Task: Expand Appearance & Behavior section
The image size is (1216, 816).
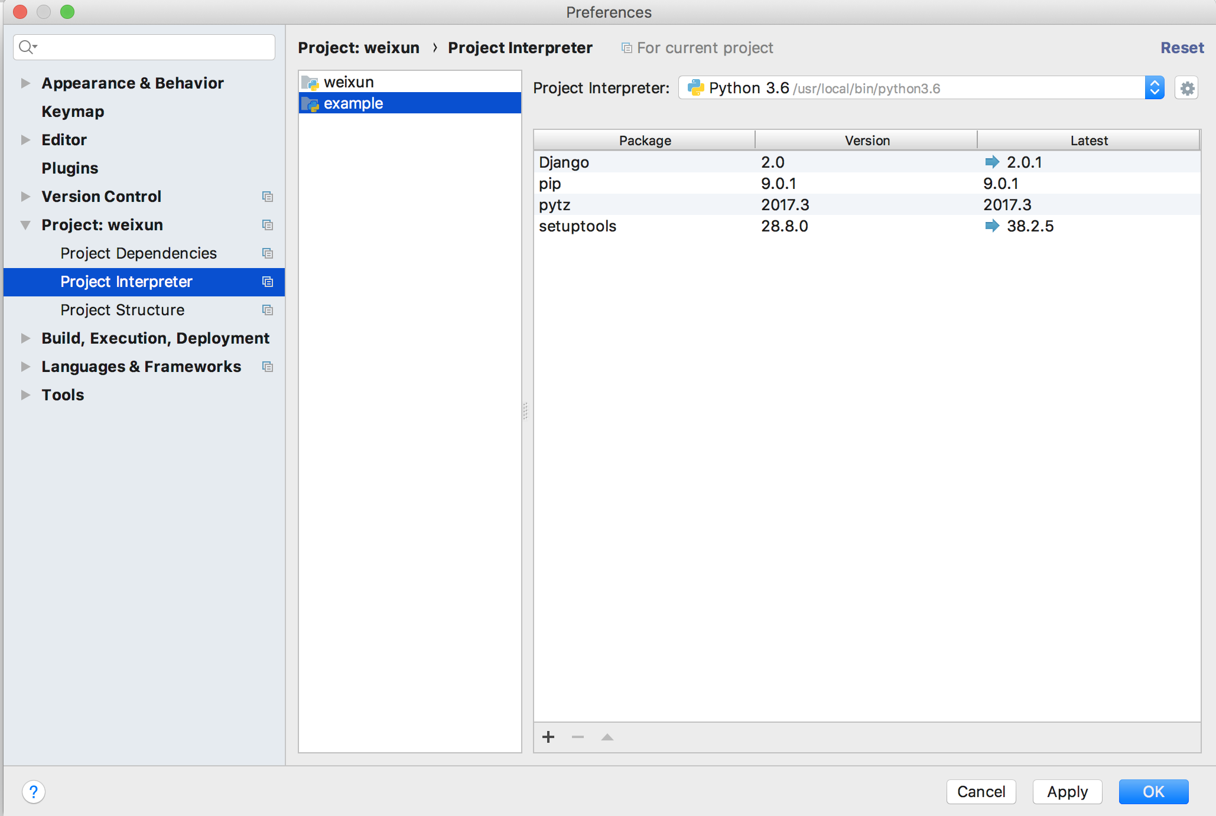Action: point(25,83)
